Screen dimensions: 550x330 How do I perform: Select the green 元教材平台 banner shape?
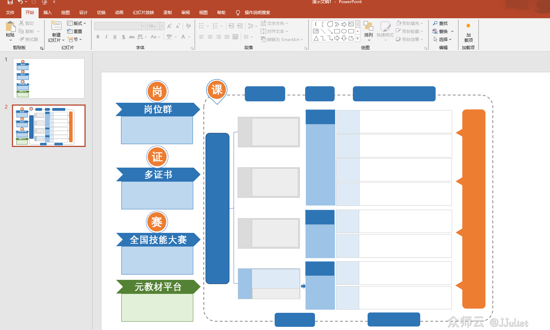(x=158, y=287)
